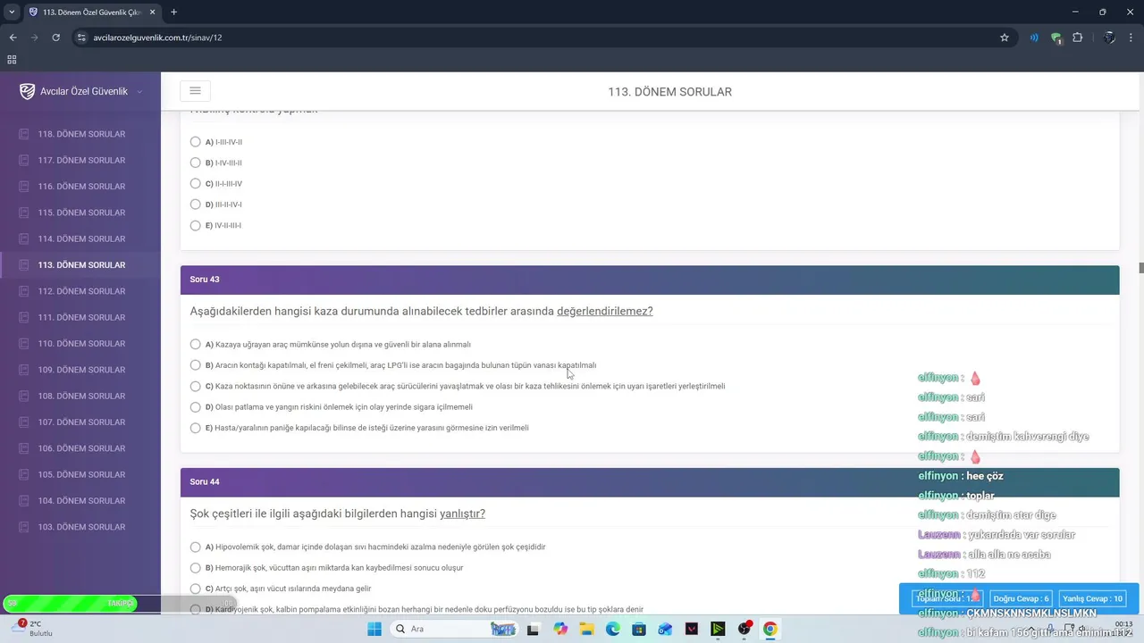This screenshot has width=1144, height=643.
Task: Open a new tab with plus button
Action: pyautogui.click(x=173, y=12)
